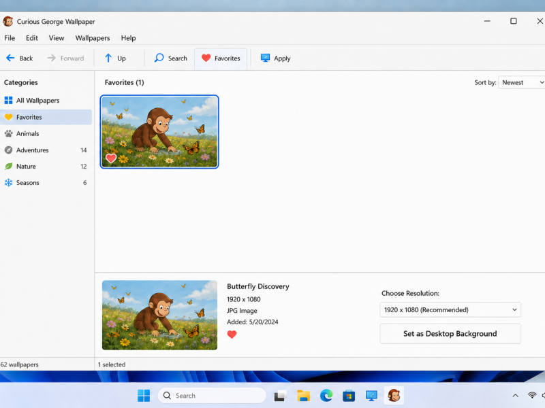Click the snowflake icon for Seasons
This screenshot has width=545, height=408.
point(8,182)
